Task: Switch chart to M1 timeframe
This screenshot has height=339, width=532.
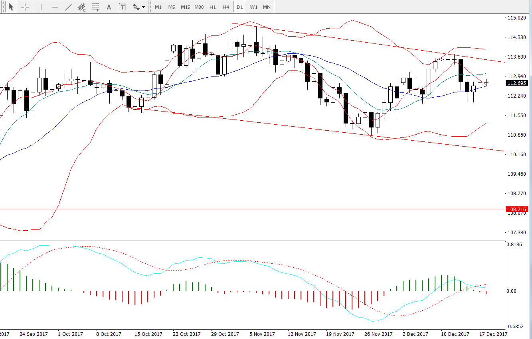Action: pyautogui.click(x=158, y=7)
